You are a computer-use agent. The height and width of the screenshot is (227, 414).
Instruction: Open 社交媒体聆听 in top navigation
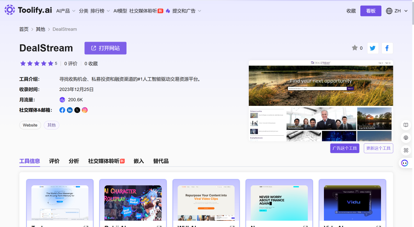pyautogui.click(x=146, y=11)
